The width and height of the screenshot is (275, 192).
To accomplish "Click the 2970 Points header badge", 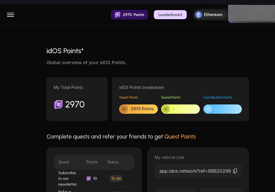I will coord(129,15).
